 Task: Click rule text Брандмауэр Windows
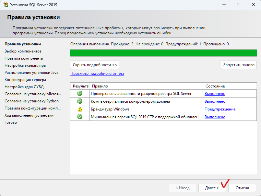[110, 109]
